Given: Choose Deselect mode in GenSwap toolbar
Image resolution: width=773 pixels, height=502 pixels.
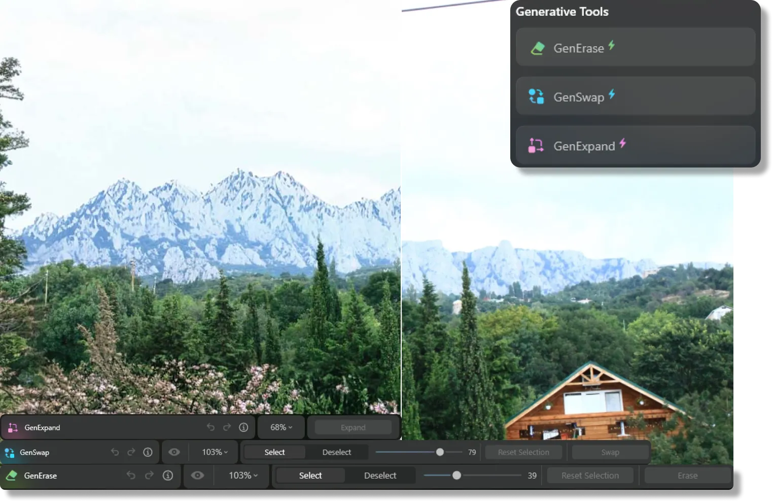Looking at the screenshot, I should click(337, 452).
